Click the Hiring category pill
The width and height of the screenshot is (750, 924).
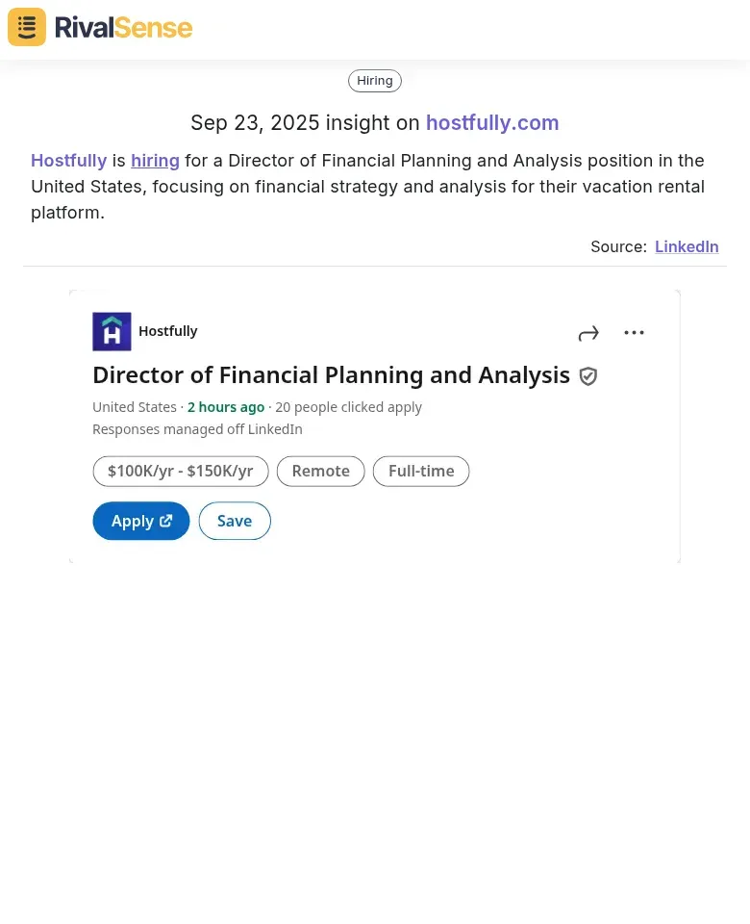coord(374,80)
